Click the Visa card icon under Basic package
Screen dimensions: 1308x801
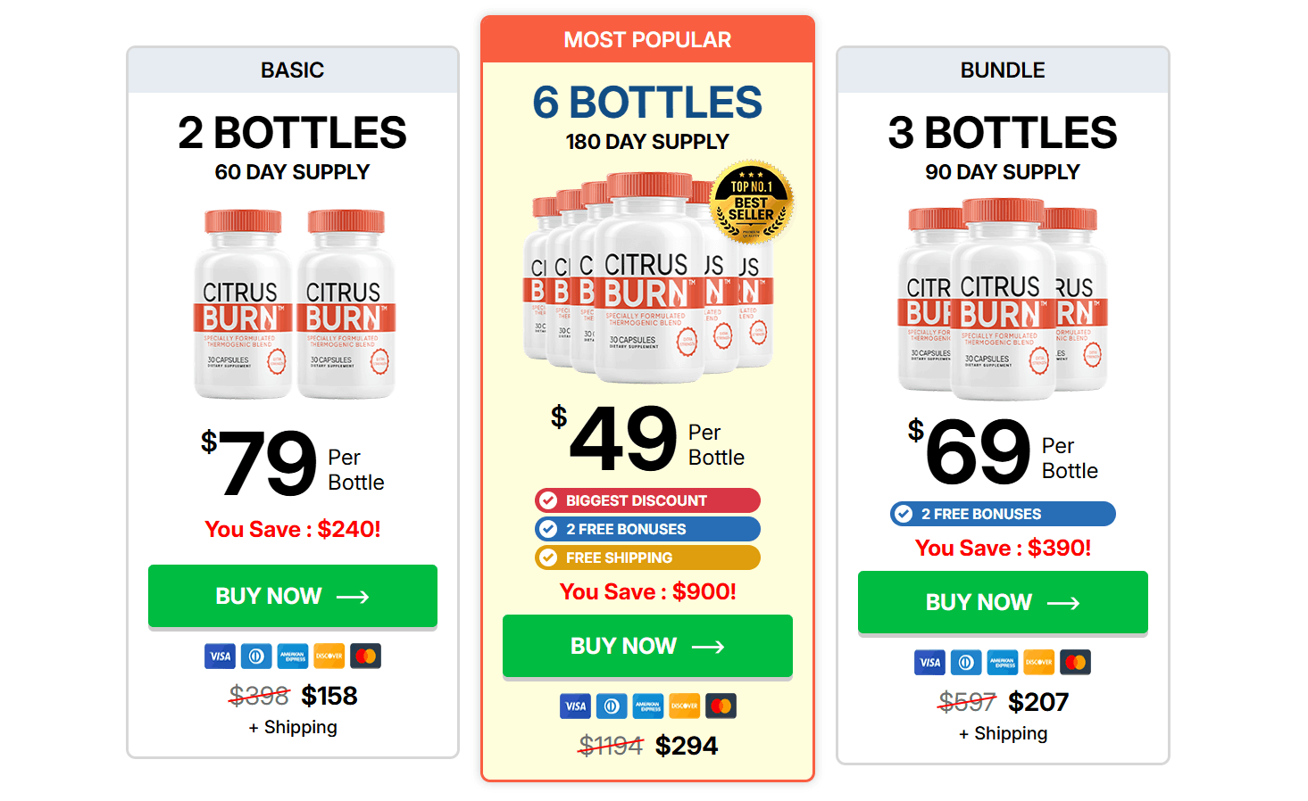click(x=219, y=656)
